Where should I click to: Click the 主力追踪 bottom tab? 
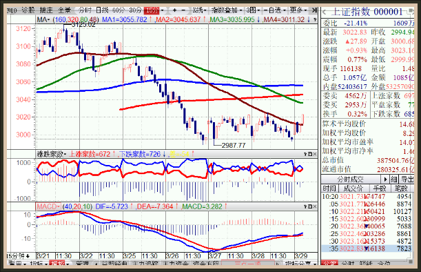pyautogui.click(x=145, y=264)
